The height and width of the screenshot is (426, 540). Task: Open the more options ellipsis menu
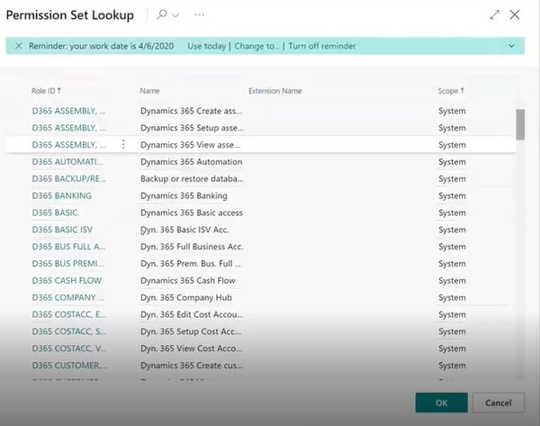point(200,14)
